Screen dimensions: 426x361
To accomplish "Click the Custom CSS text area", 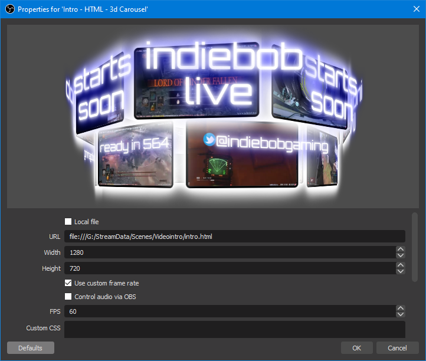I will coord(235,330).
